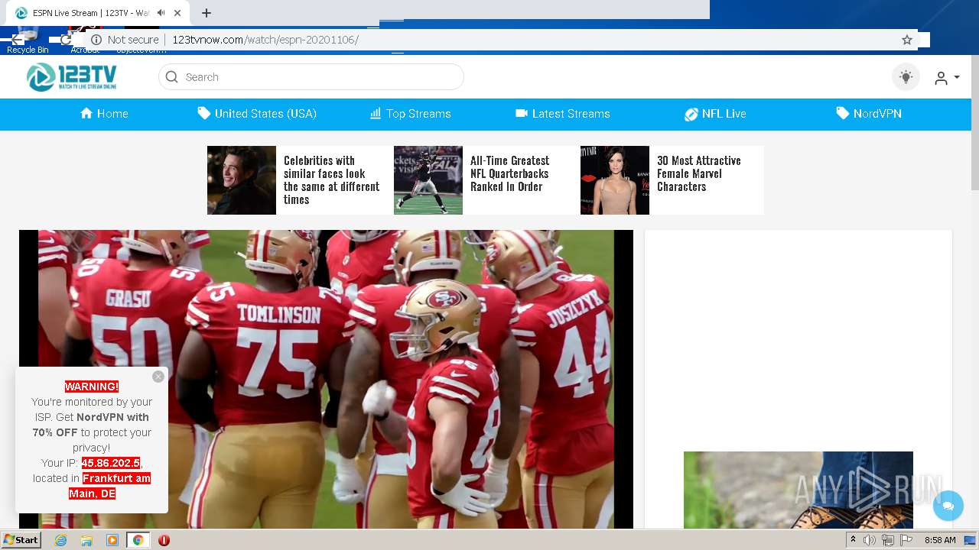Open Action Center flag icon
Screen dimensions: 979x550
906,540
